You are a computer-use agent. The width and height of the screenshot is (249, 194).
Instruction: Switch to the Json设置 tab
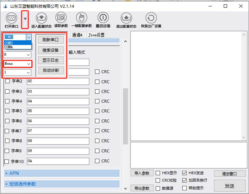click(96, 35)
